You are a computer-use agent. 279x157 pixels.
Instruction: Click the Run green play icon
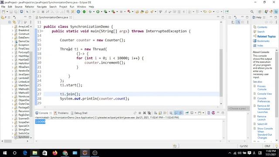point(98,12)
